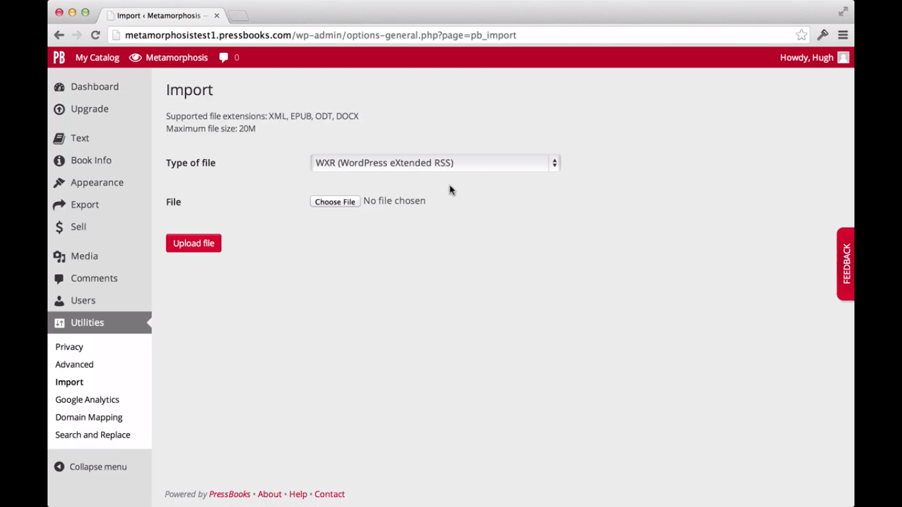The height and width of the screenshot is (507, 902).
Task: Open Comments via the speech bubble icon
Action: click(x=59, y=278)
